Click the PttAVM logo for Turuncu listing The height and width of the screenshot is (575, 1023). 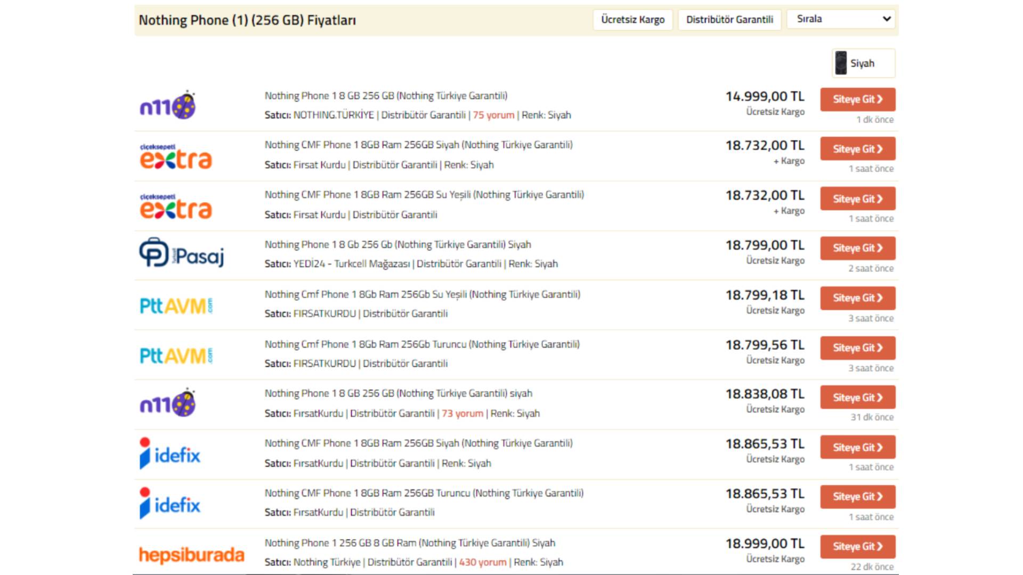[x=176, y=355]
